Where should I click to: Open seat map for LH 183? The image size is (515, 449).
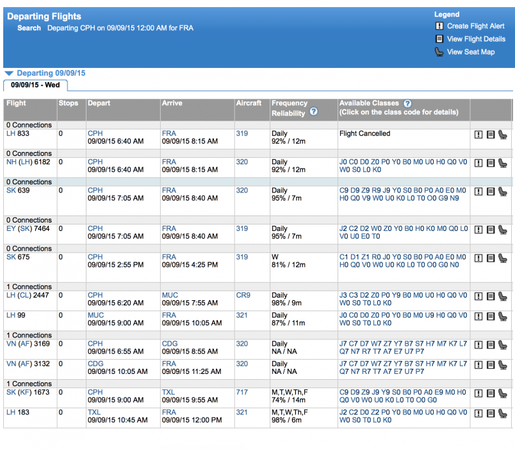(503, 413)
